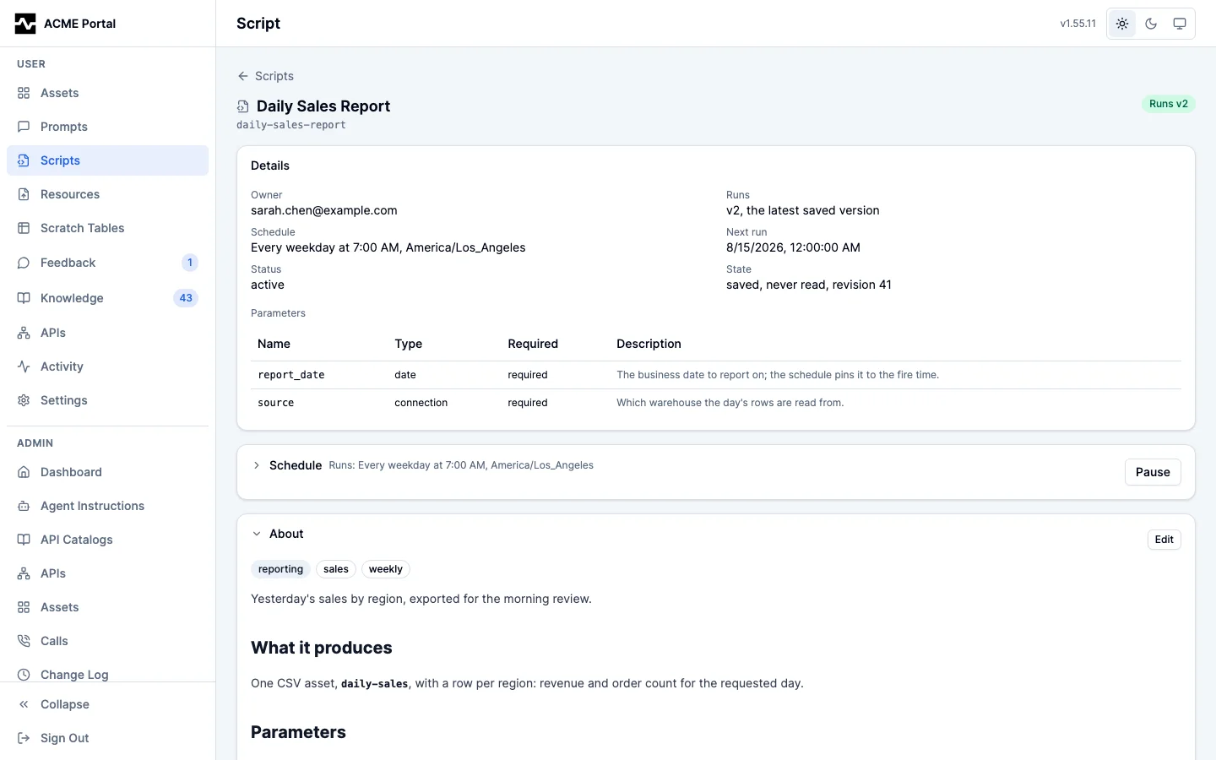Image resolution: width=1216 pixels, height=760 pixels.
Task: Go back to Scripts list link
Action: coord(266,76)
